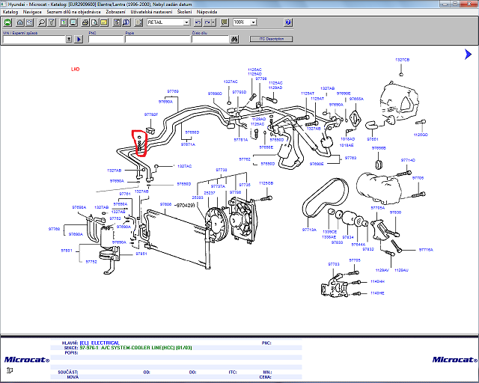Click the ITC Description button
479x383 pixels.
point(271,38)
